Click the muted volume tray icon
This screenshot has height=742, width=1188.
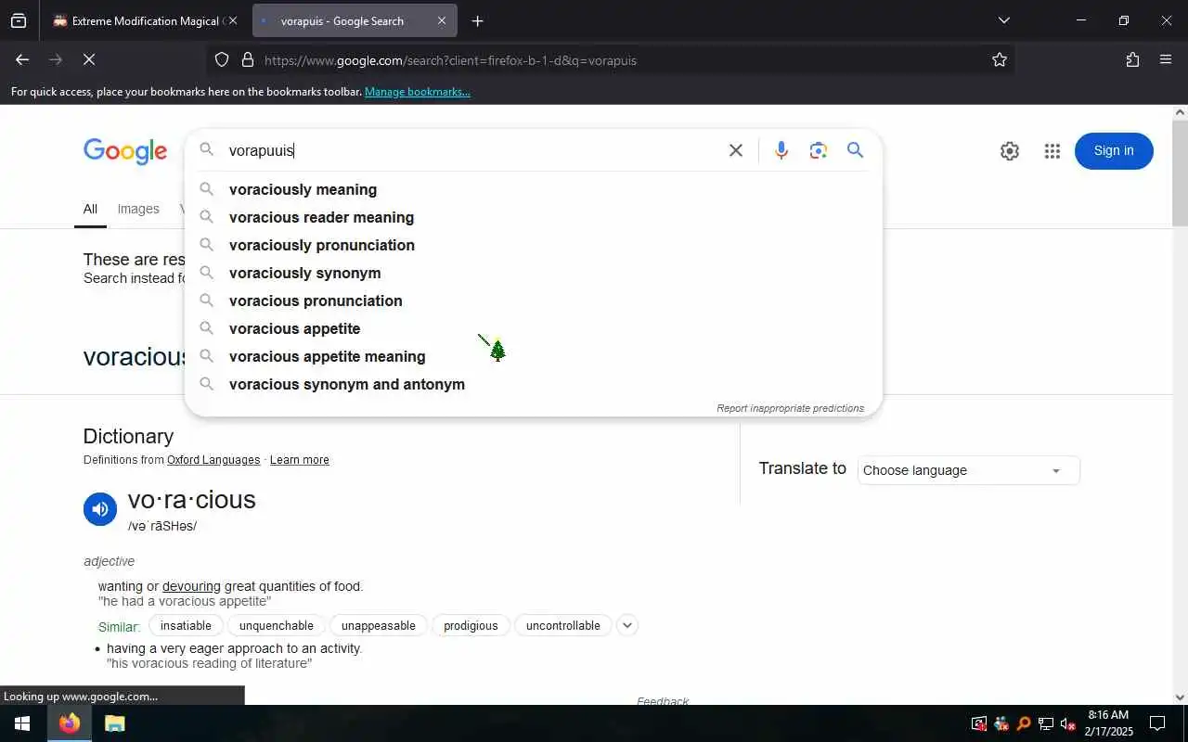tap(1068, 724)
